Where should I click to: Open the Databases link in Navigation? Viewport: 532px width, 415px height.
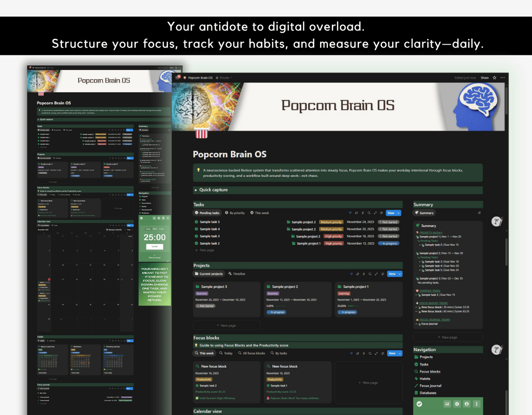(425, 393)
